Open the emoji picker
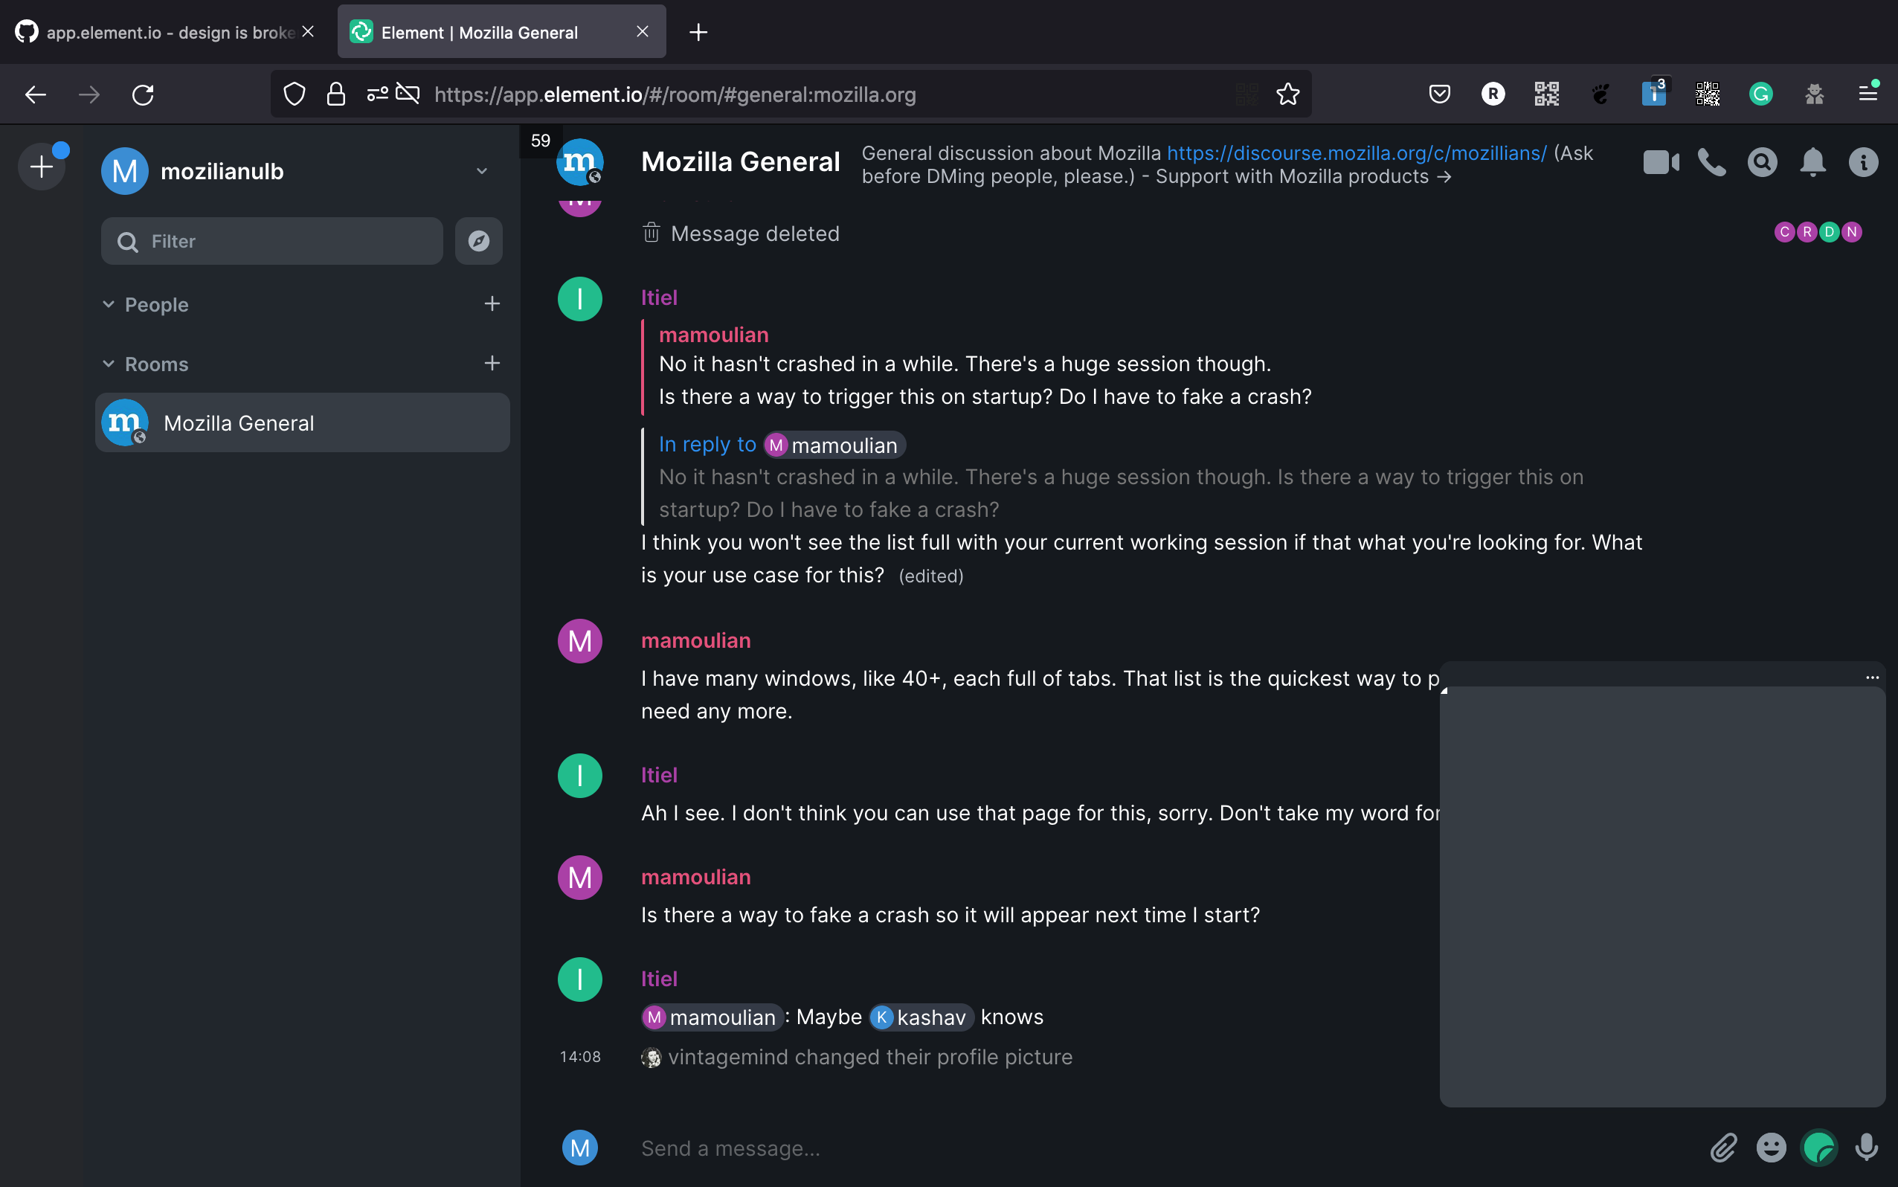The height and width of the screenshot is (1187, 1898). click(x=1771, y=1148)
